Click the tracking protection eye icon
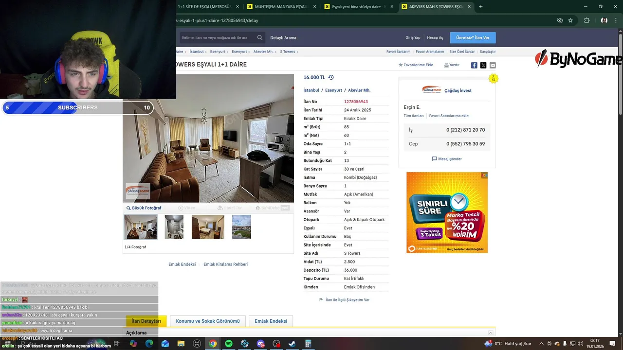 coord(560,20)
